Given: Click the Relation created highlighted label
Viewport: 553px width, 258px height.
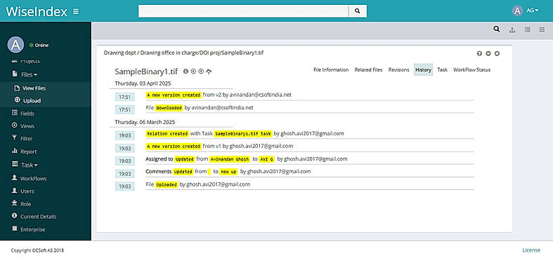Looking at the screenshot, I should click(x=167, y=134).
